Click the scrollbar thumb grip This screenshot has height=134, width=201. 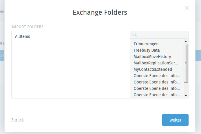coord(186,63)
